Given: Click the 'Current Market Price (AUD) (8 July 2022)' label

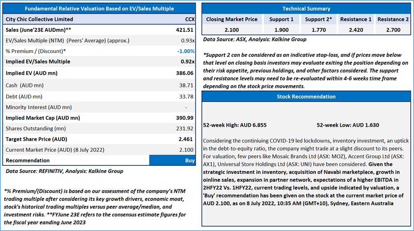Looking at the screenshot, I should [x=55, y=150].
